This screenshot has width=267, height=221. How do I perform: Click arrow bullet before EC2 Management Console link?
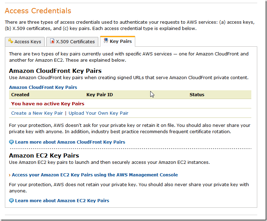coord(10,175)
